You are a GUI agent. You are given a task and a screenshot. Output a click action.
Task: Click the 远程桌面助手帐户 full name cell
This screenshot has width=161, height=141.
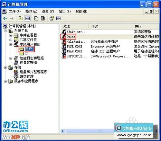104,41
